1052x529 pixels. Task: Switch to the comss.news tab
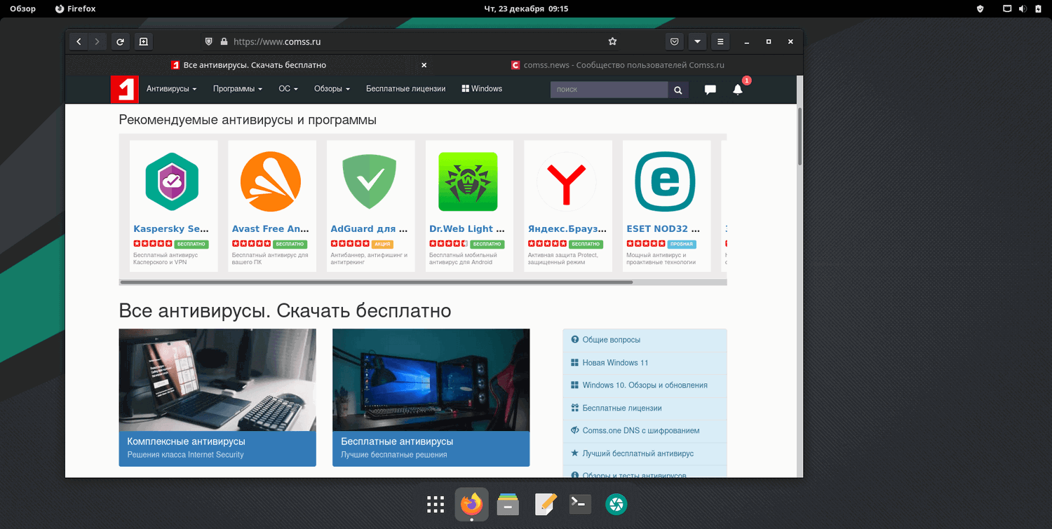618,65
